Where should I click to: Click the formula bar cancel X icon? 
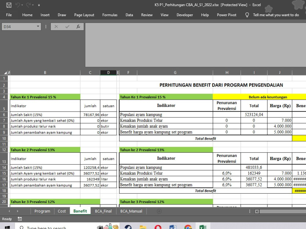coord(56,27)
